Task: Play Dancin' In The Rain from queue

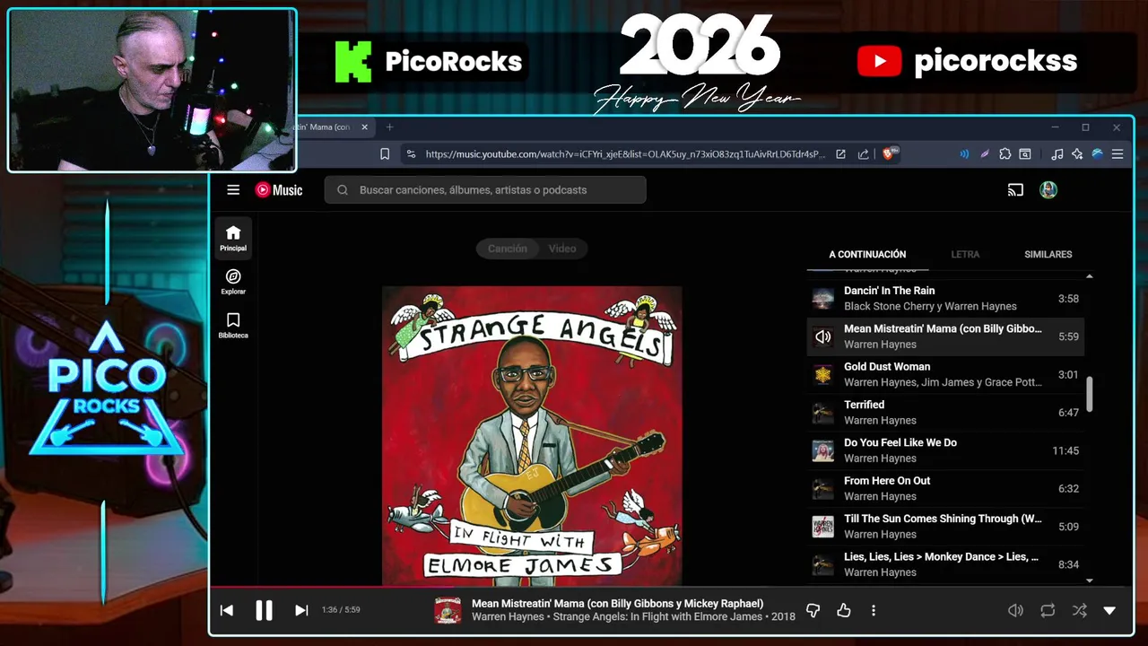Action: [945, 299]
